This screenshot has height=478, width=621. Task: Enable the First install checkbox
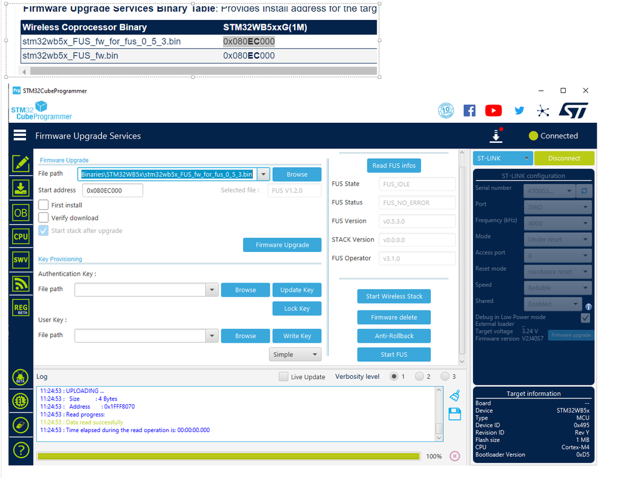tap(44, 205)
